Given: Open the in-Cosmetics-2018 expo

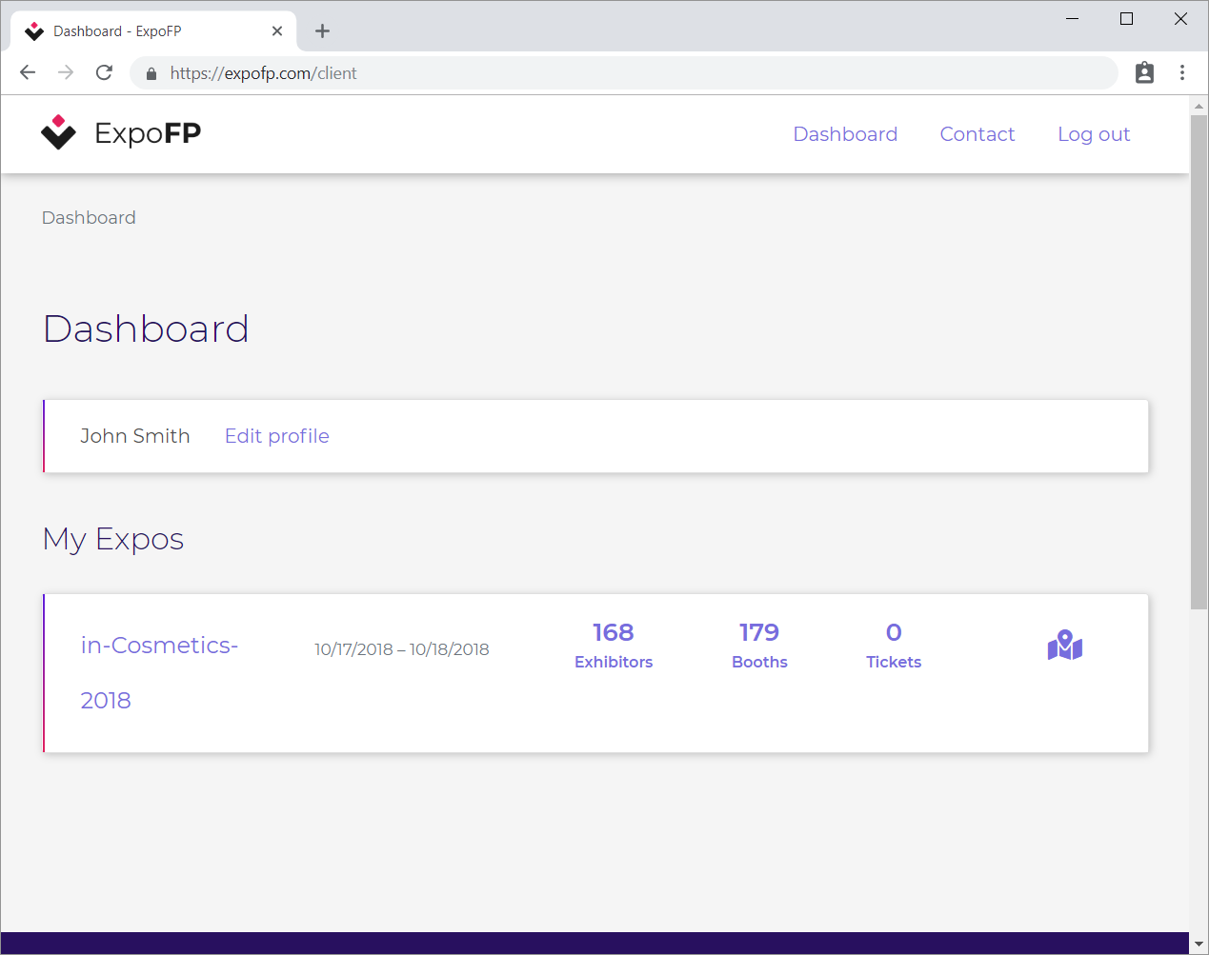Looking at the screenshot, I should (x=159, y=672).
